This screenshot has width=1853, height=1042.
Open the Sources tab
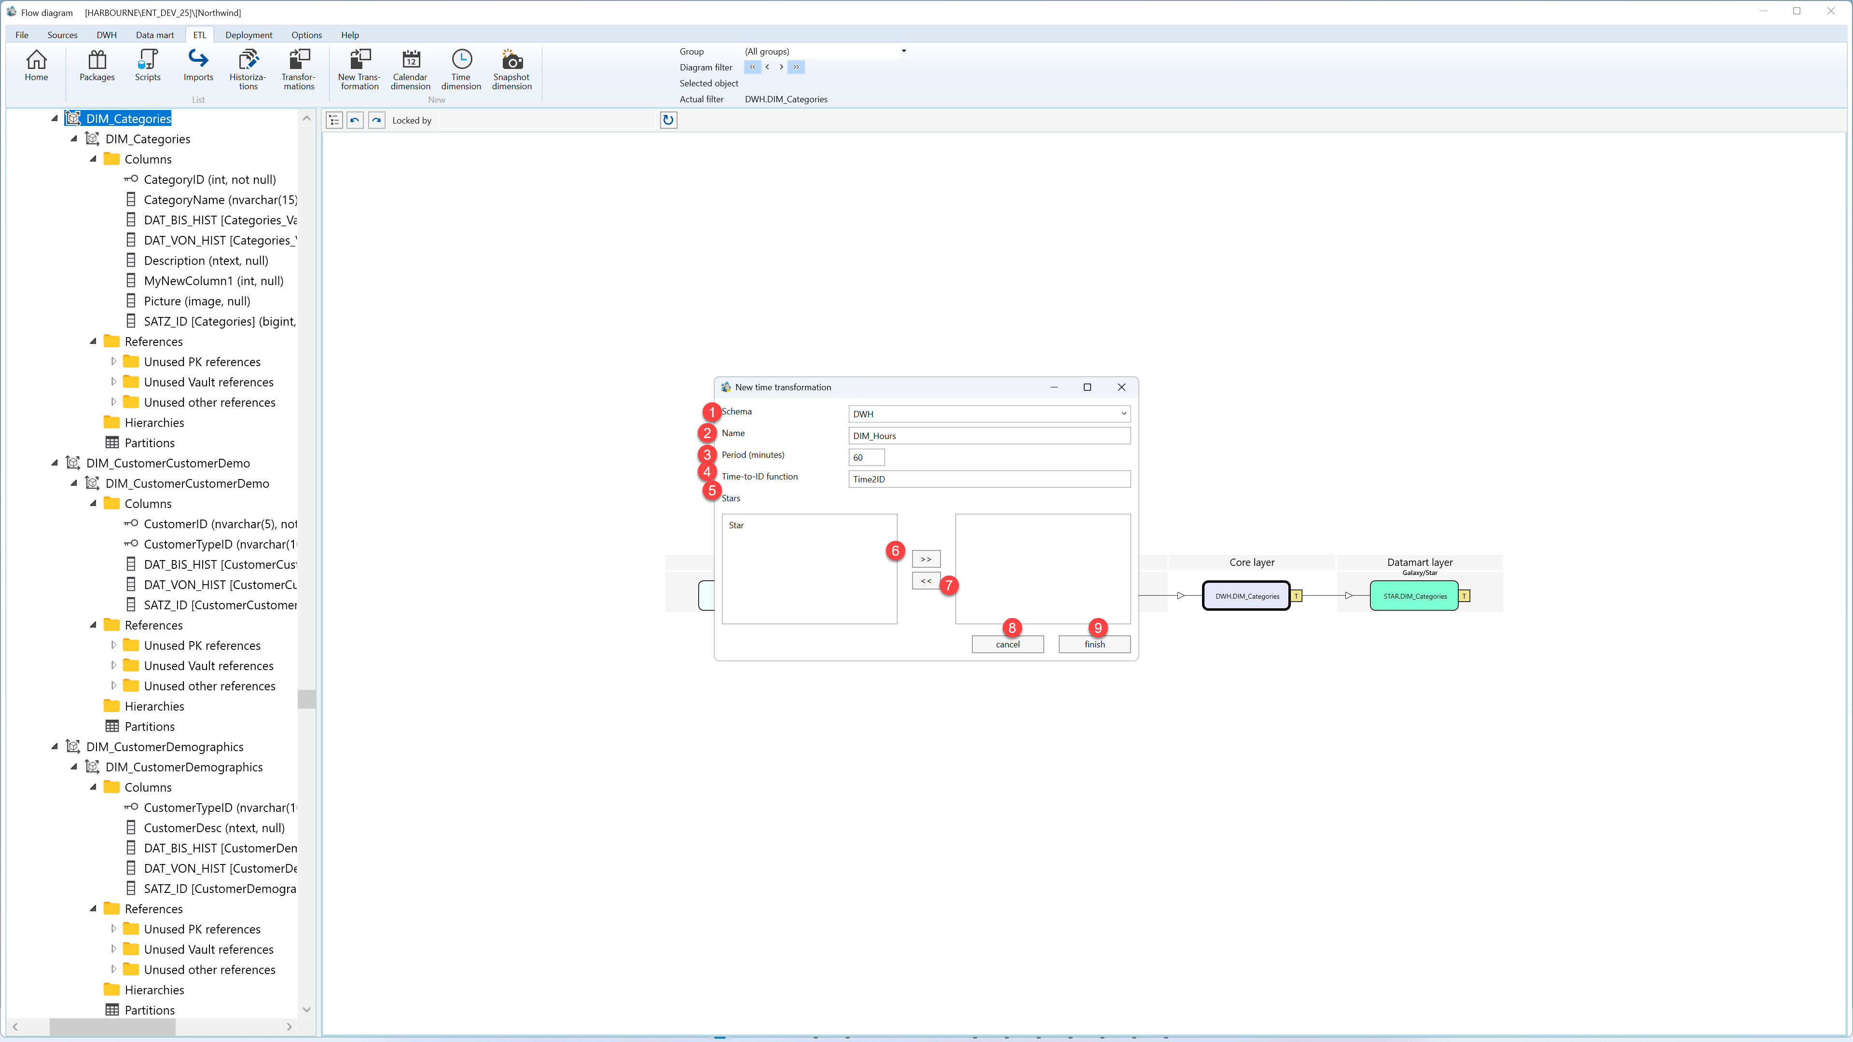point(63,35)
